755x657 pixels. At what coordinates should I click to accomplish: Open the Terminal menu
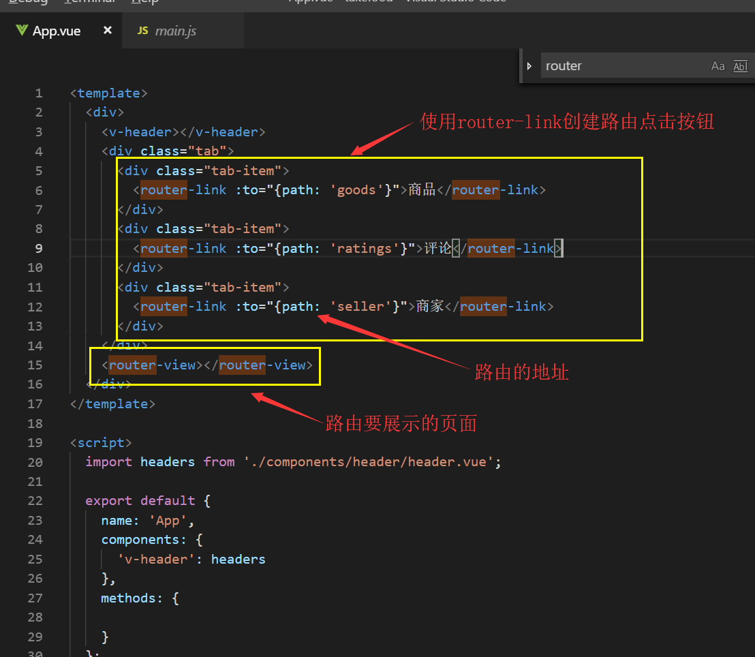(89, 2)
